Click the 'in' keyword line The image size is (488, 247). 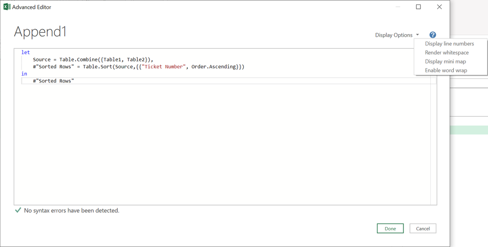(24, 74)
